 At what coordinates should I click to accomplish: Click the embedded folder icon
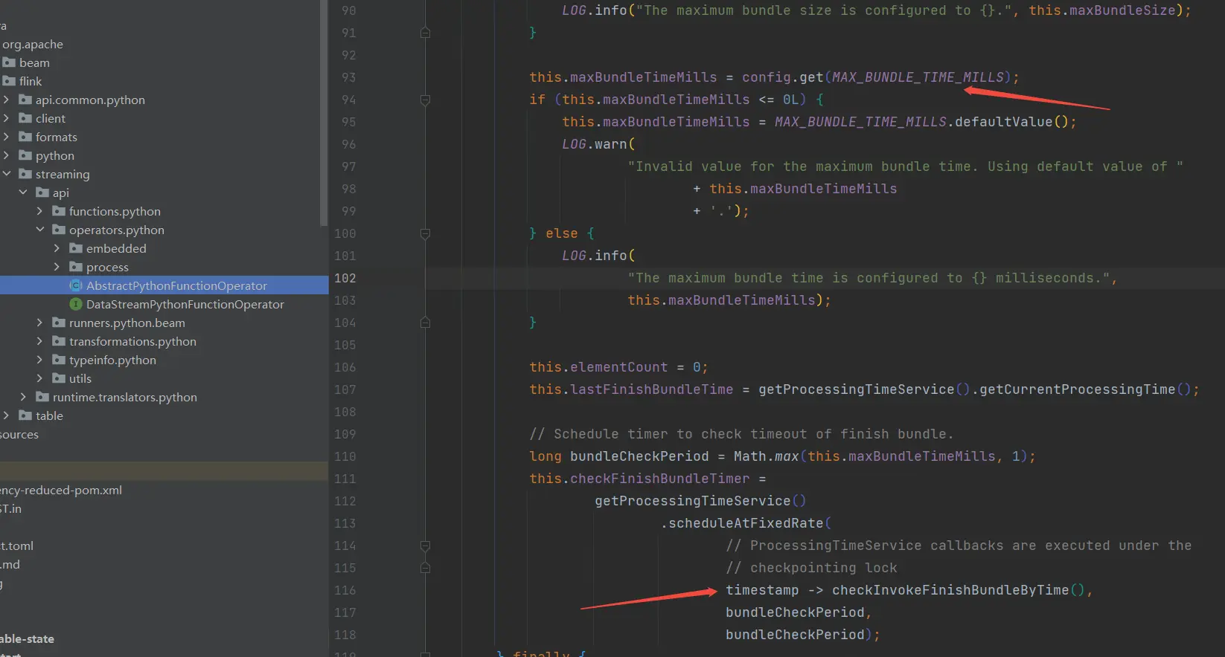(76, 248)
